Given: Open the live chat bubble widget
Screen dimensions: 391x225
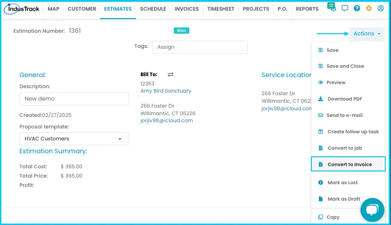Looking at the screenshot, I should click(x=372, y=210).
